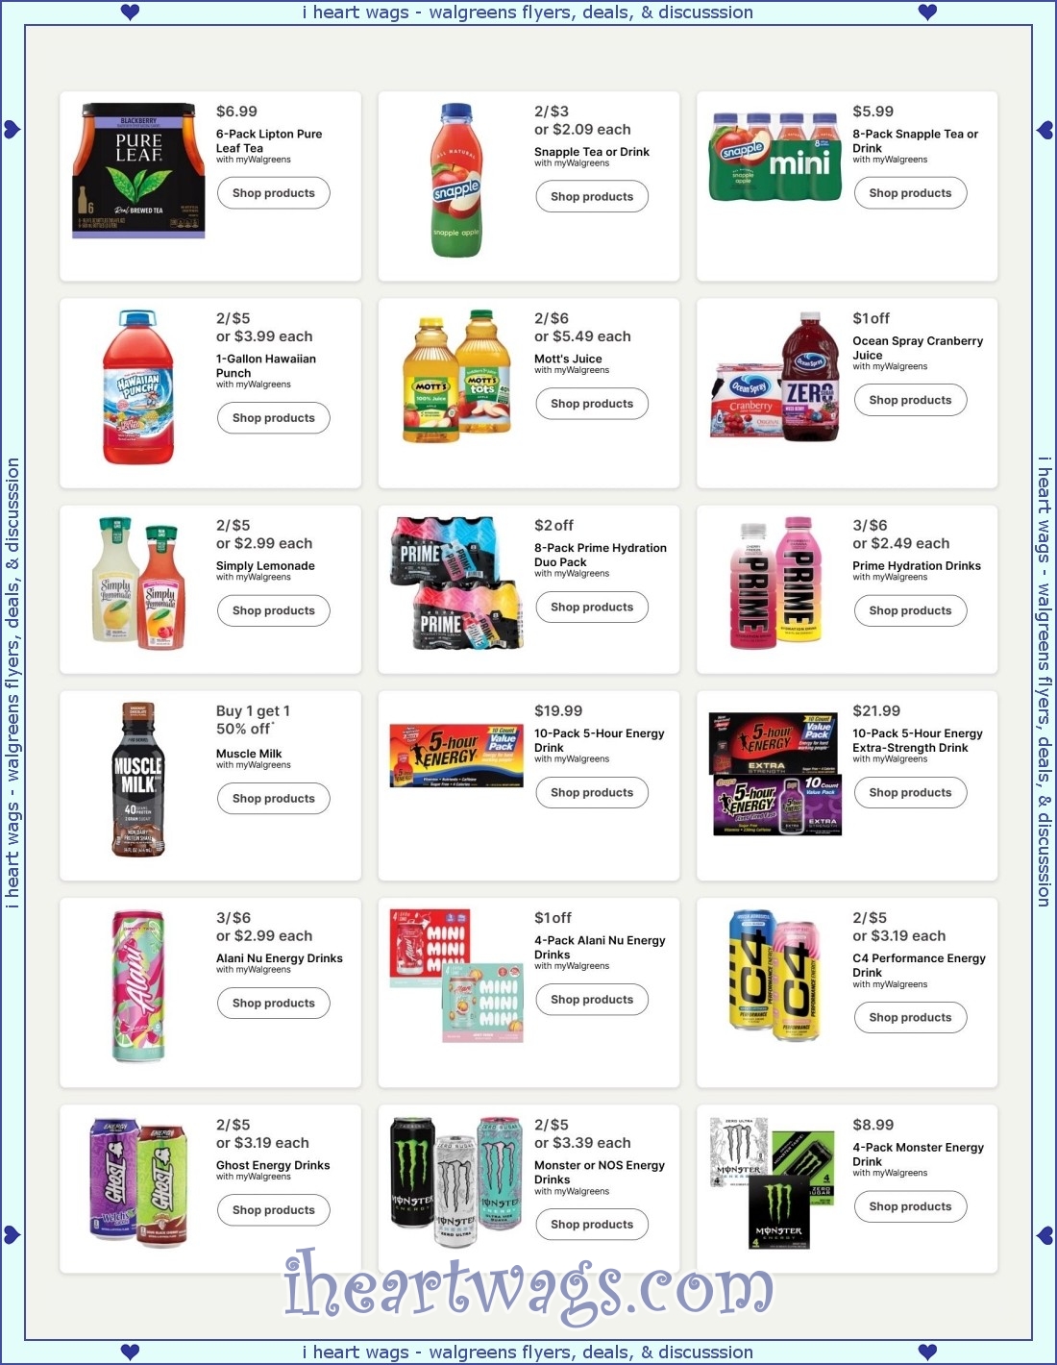Open Shop products for C4 Performance Energy Drink
The image size is (1057, 1365).
pyautogui.click(x=910, y=1018)
